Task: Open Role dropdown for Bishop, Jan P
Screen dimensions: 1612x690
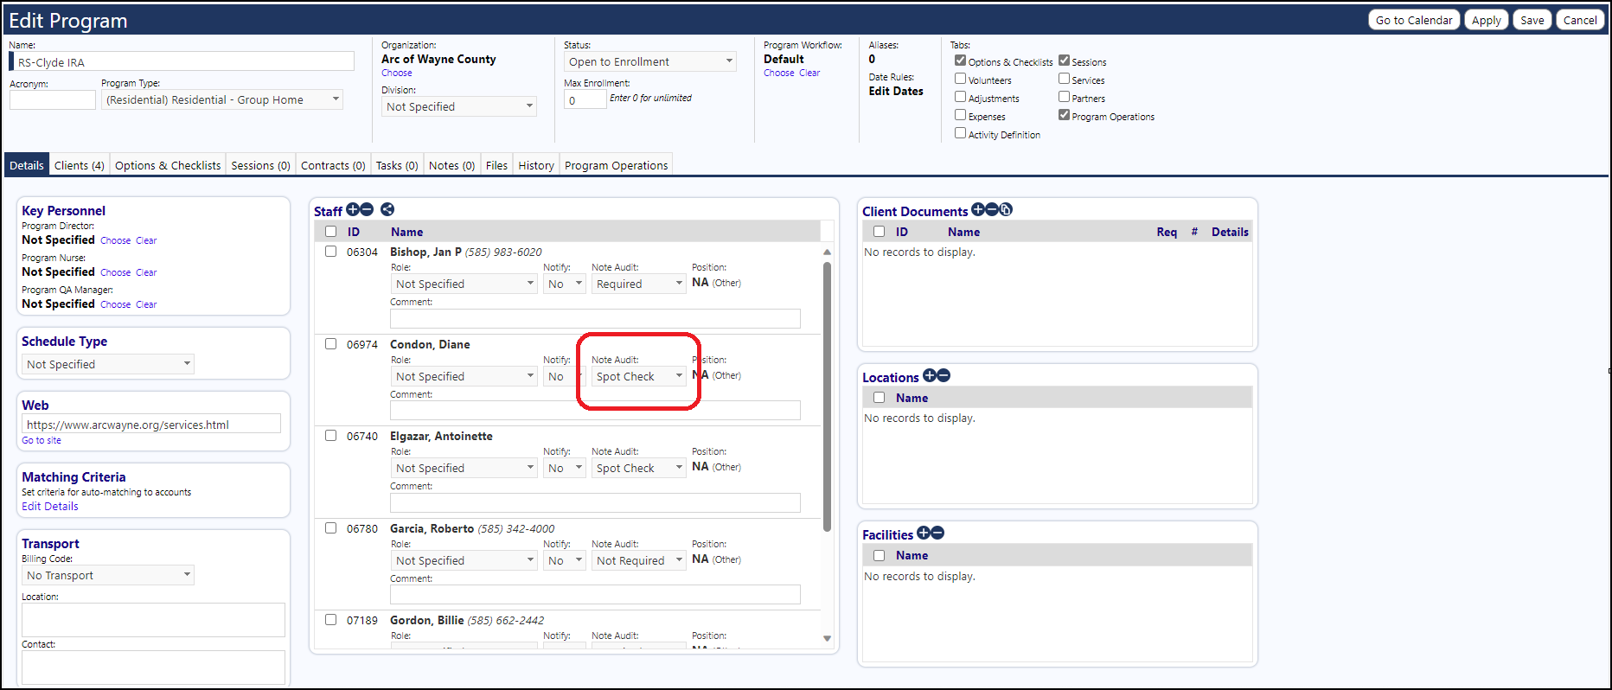Action: pyautogui.click(x=464, y=284)
